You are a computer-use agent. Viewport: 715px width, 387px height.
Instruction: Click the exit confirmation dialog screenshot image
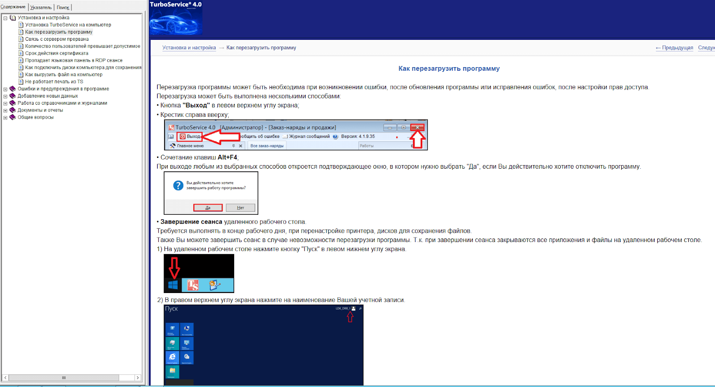coord(211,193)
